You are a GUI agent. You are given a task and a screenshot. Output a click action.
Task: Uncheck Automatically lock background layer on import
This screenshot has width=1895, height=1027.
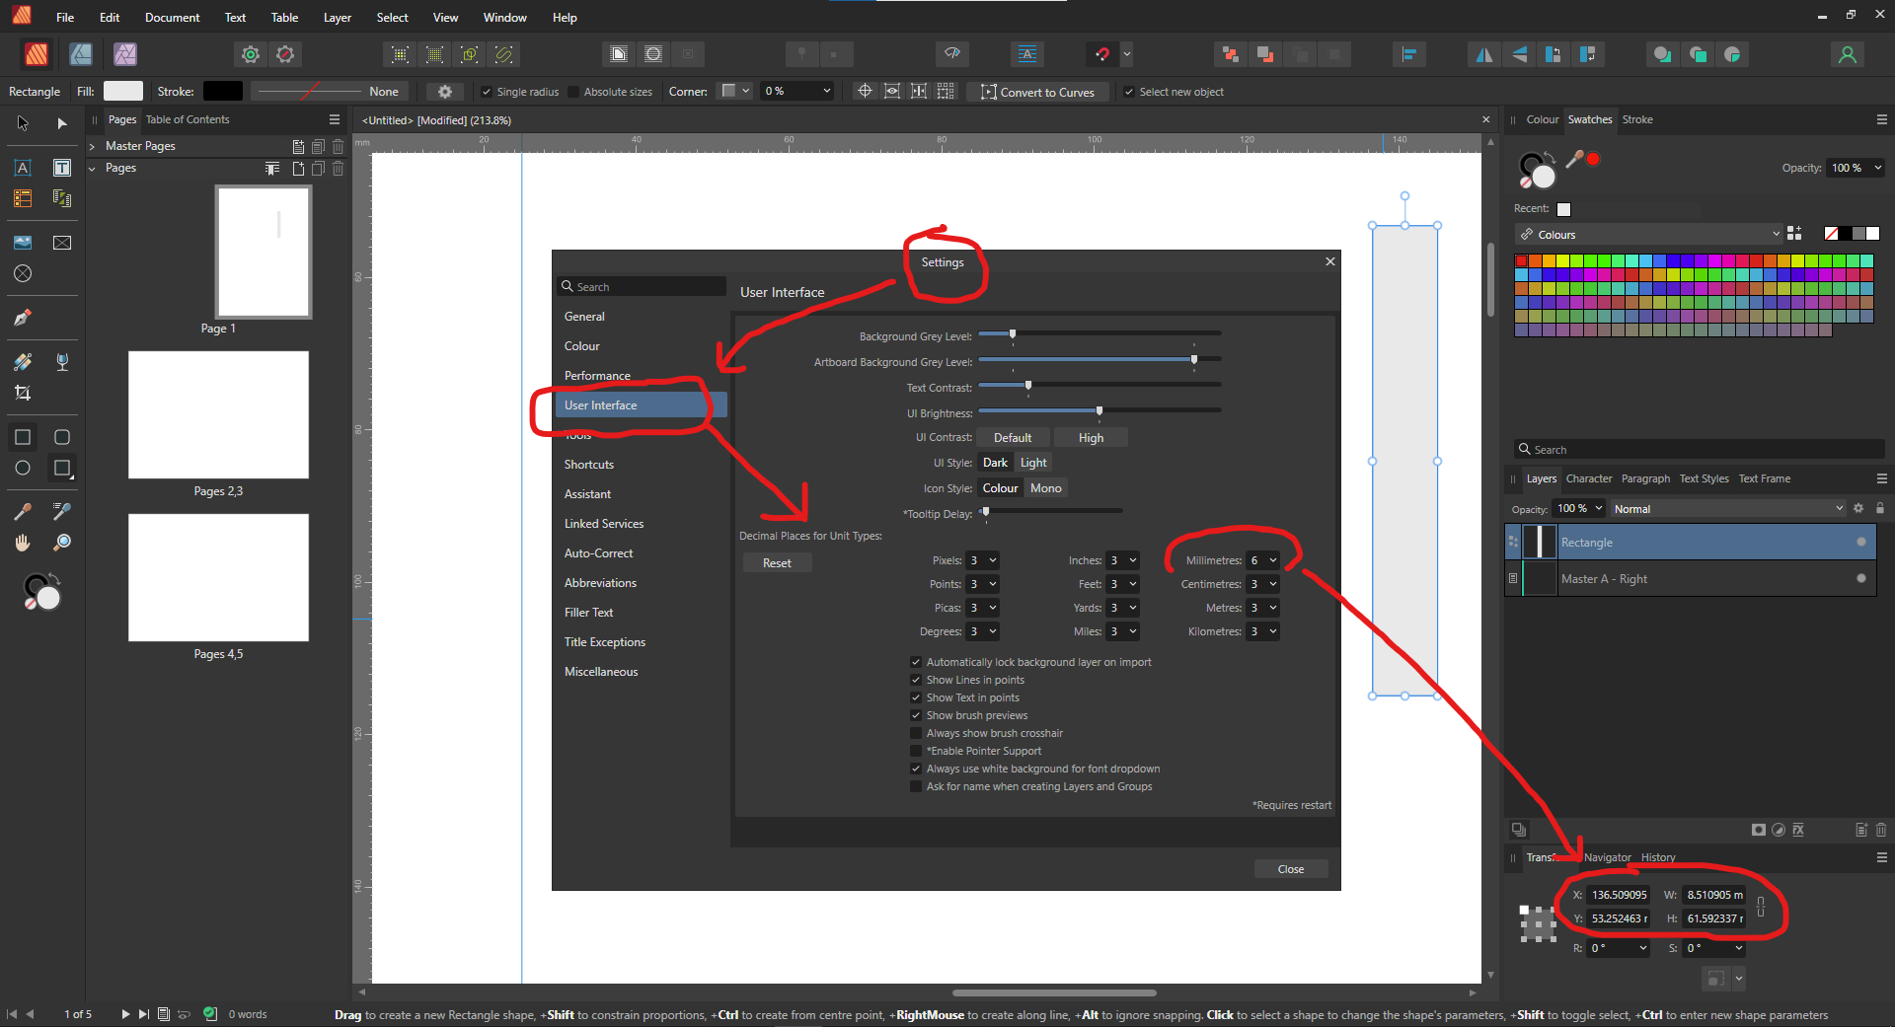point(916,662)
